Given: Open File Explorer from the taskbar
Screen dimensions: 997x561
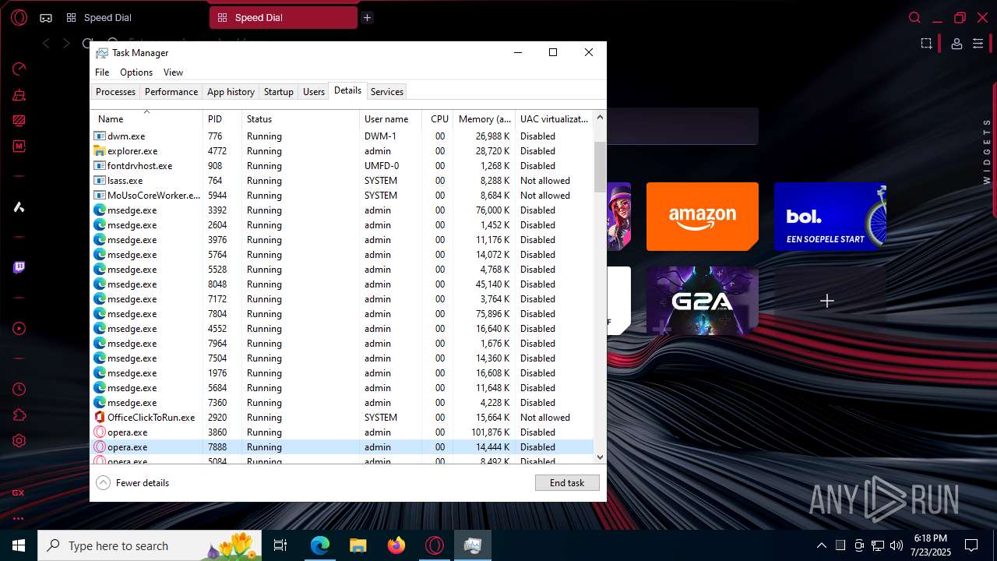Looking at the screenshot, I should [358, 545].
